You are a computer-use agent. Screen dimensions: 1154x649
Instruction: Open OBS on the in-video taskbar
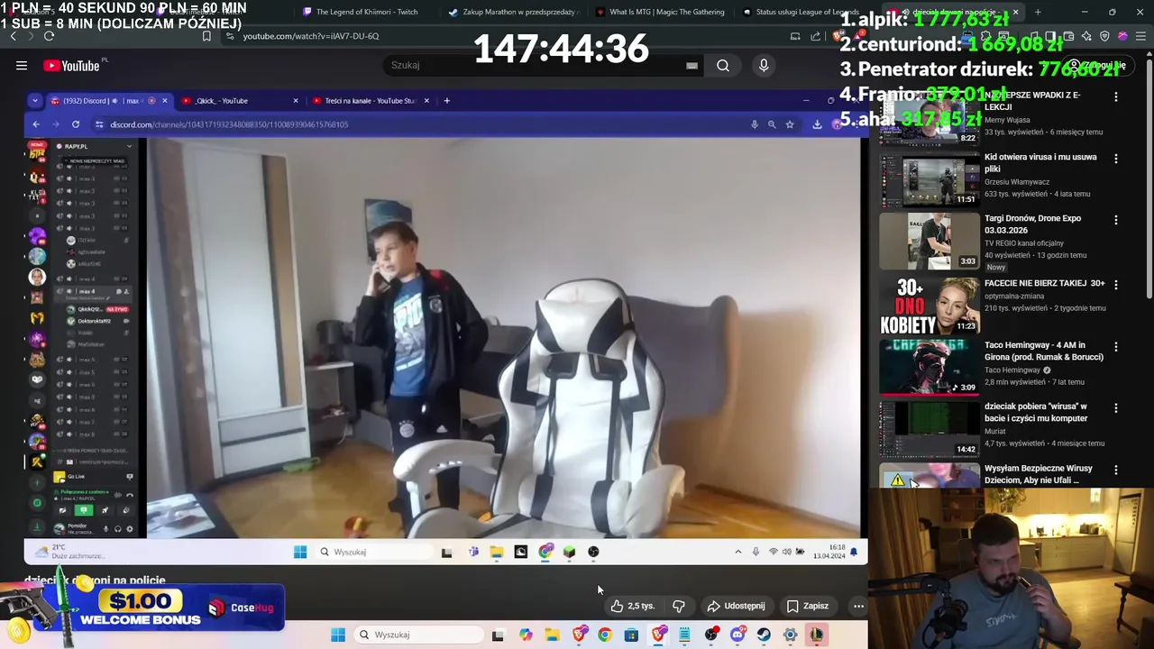593,552
